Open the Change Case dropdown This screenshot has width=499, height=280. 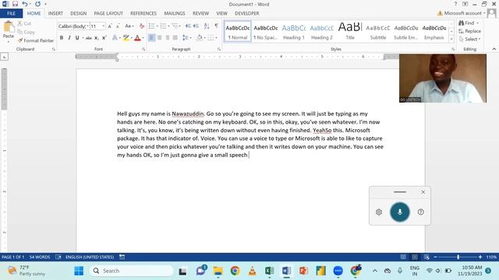tap(129, 26)
